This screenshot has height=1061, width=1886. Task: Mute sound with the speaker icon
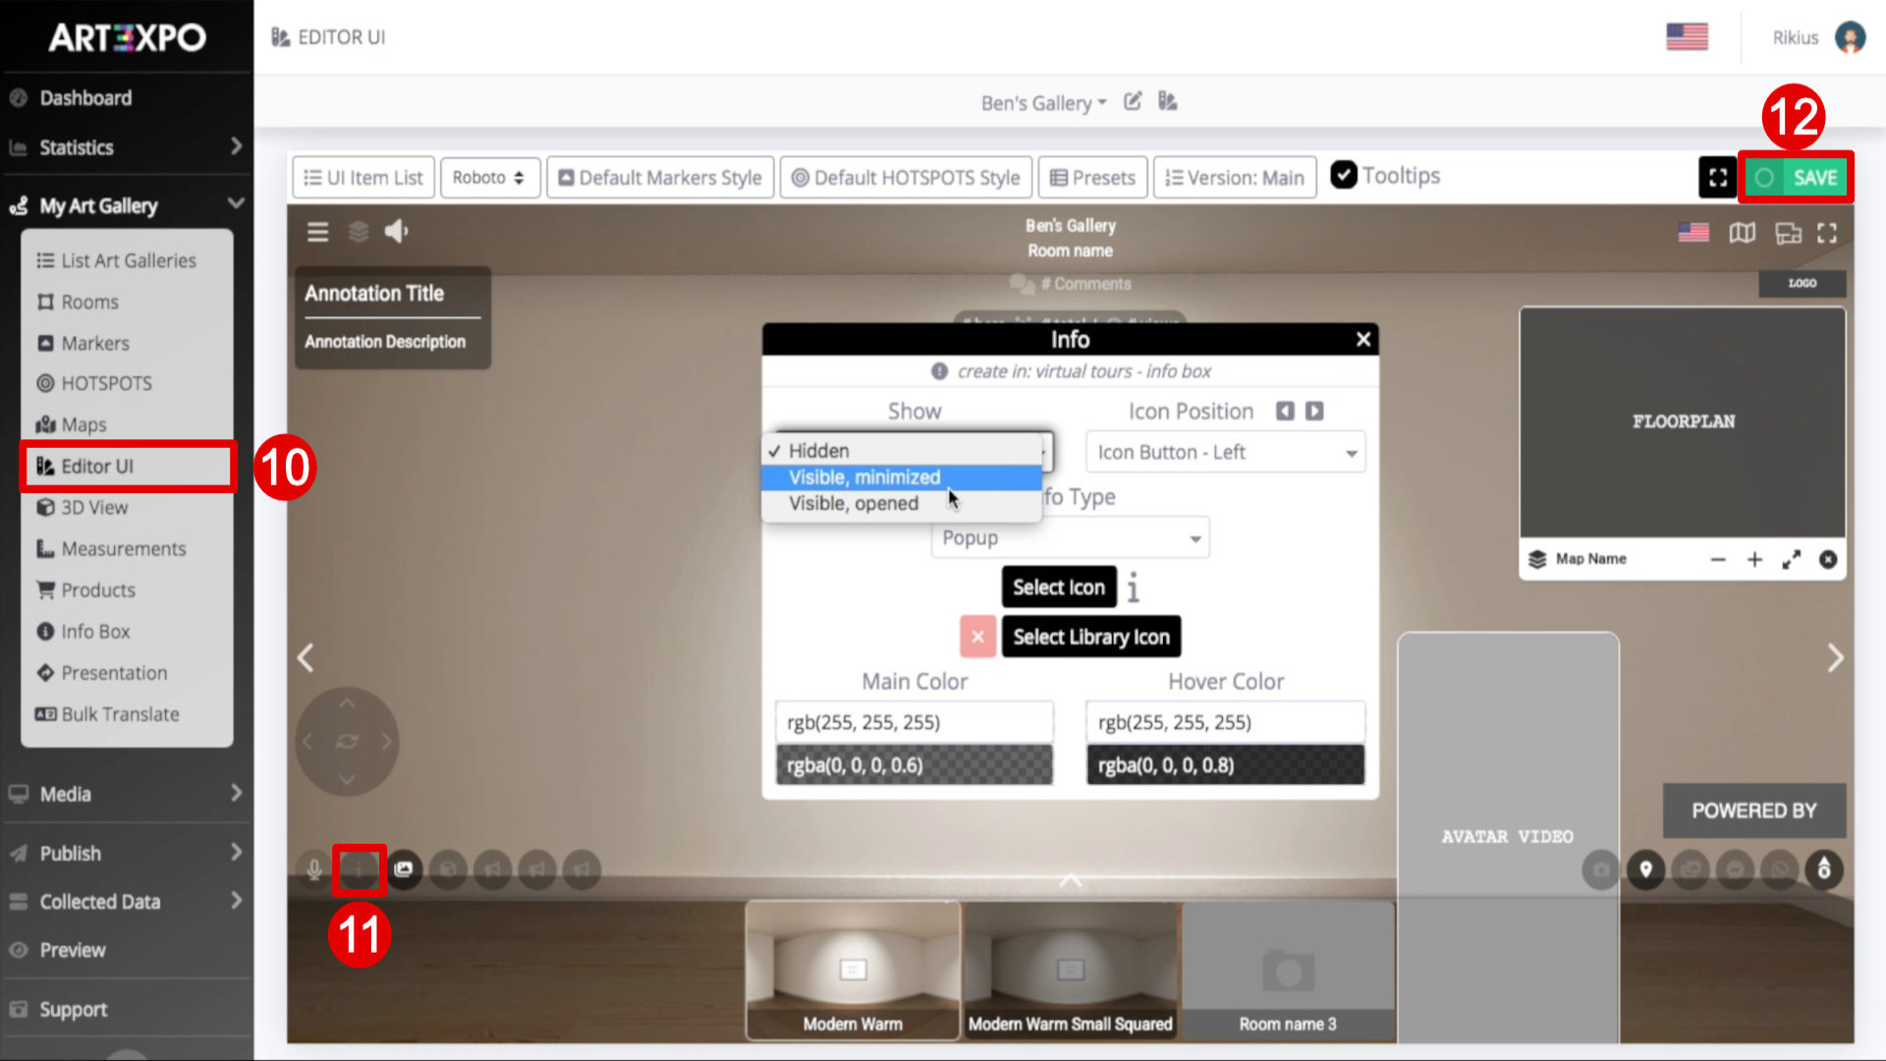coord(396,232)
